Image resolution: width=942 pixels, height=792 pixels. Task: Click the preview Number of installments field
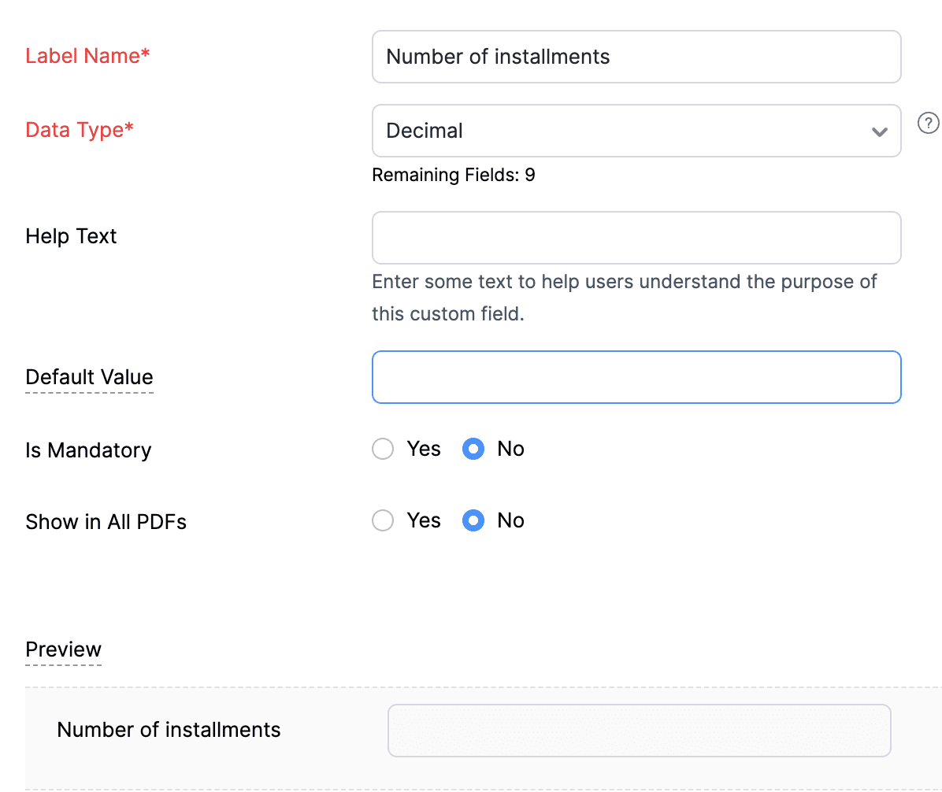click(x=640, y=731)
